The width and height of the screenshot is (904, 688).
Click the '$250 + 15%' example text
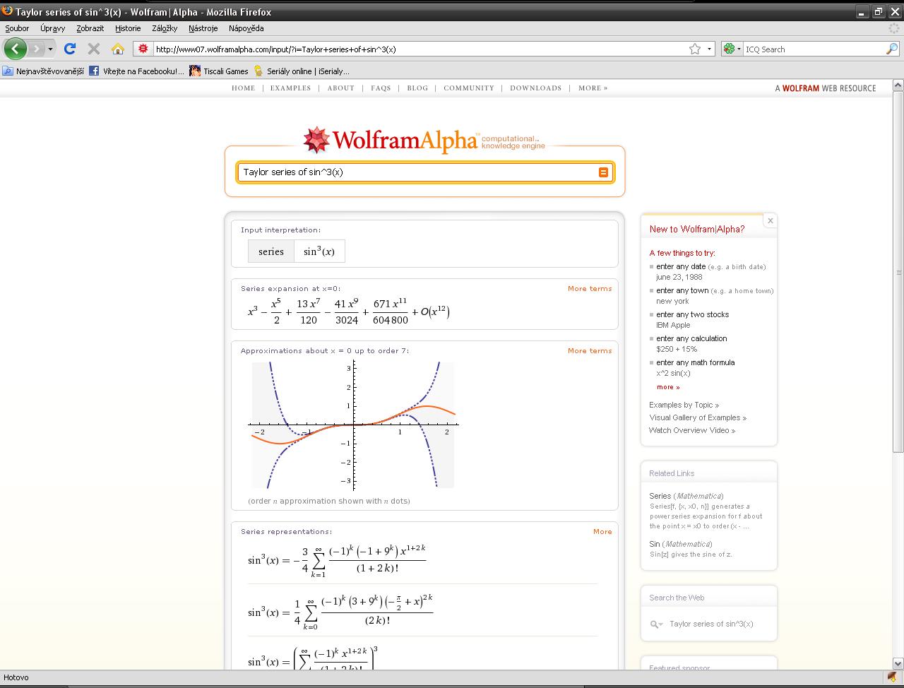[677, 350]
